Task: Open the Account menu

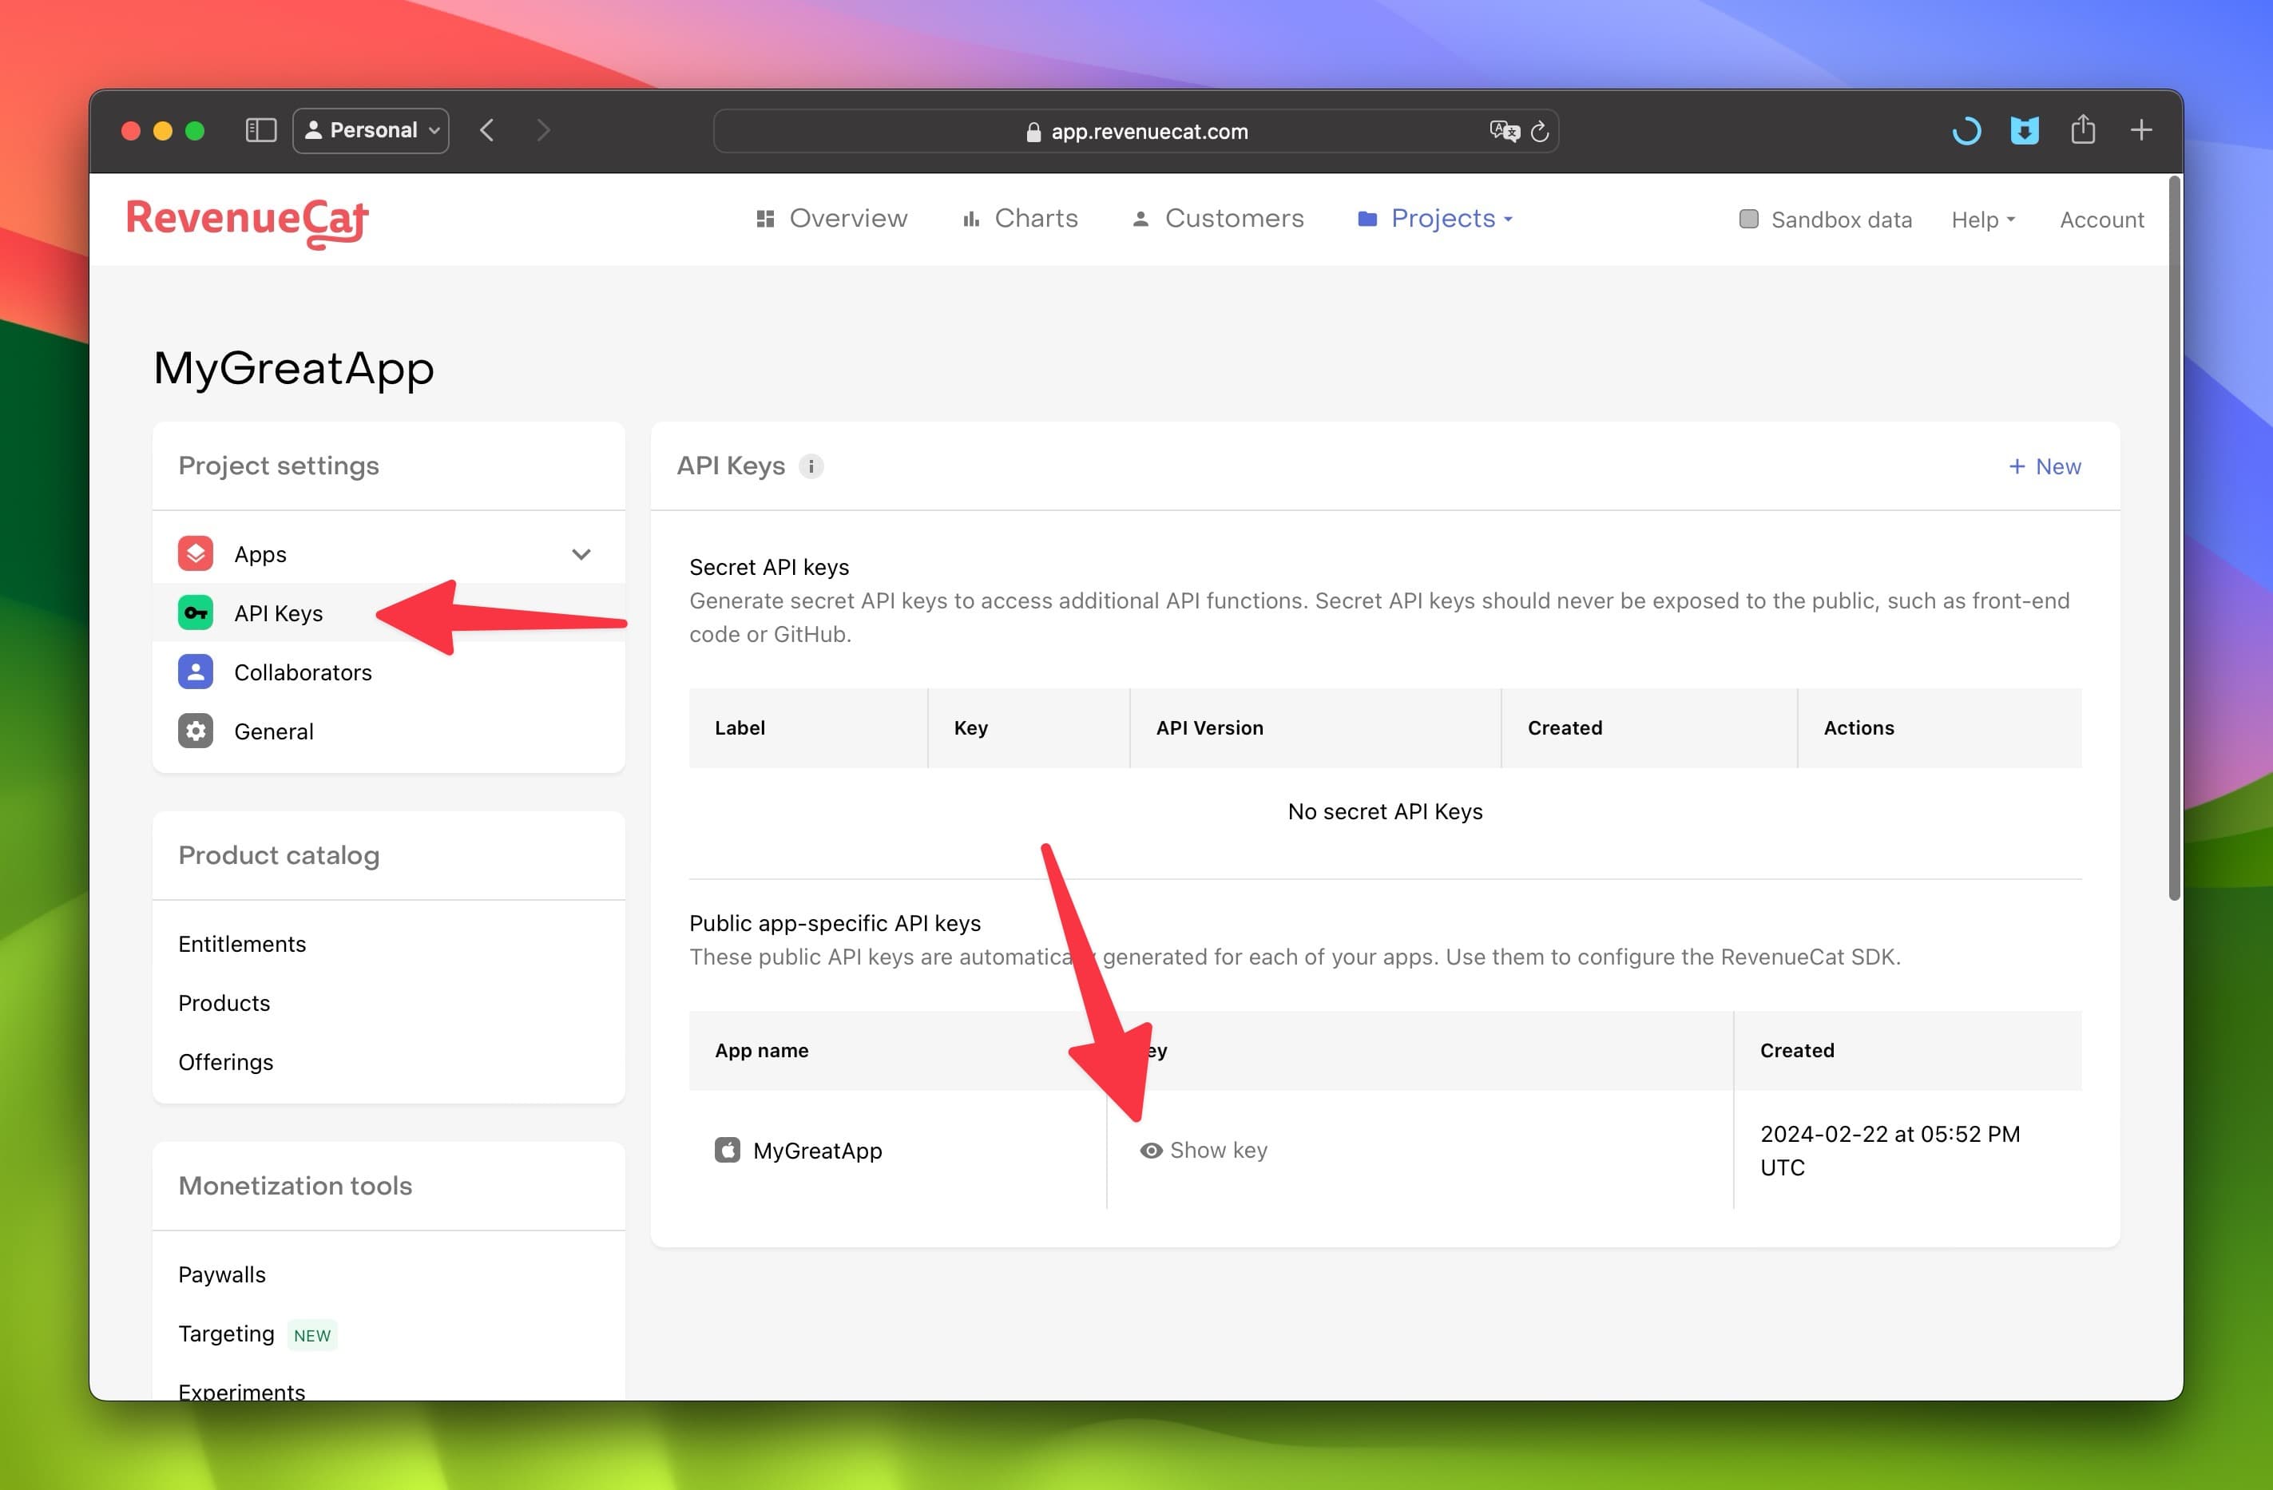Action: point(2102,220)
